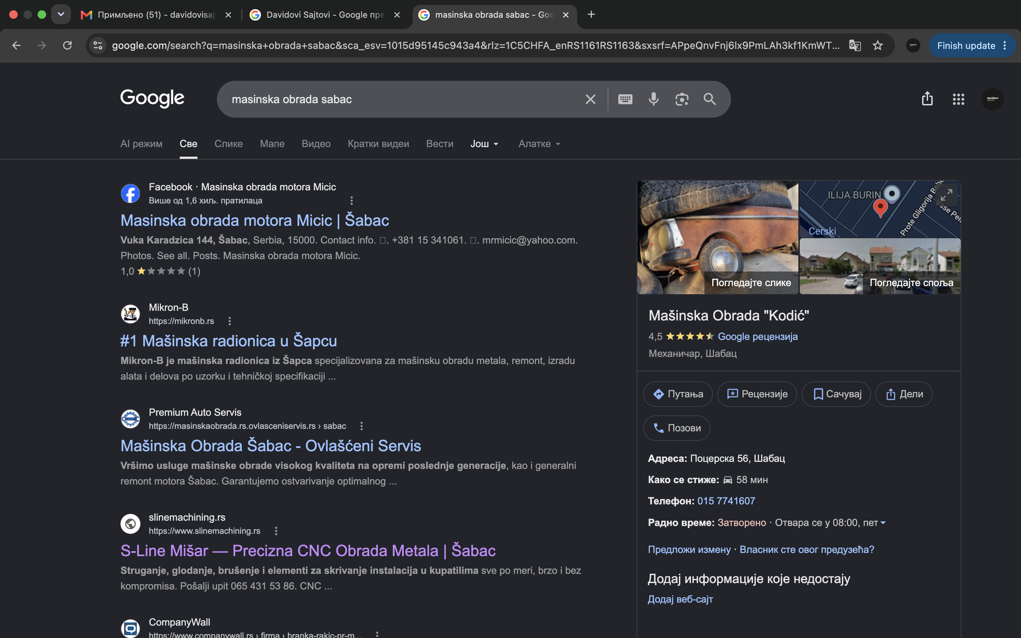Click the Facebook favicon of first result
Image resolution: width=1021 pixels, height=638 pixels.
pos(130,194)
